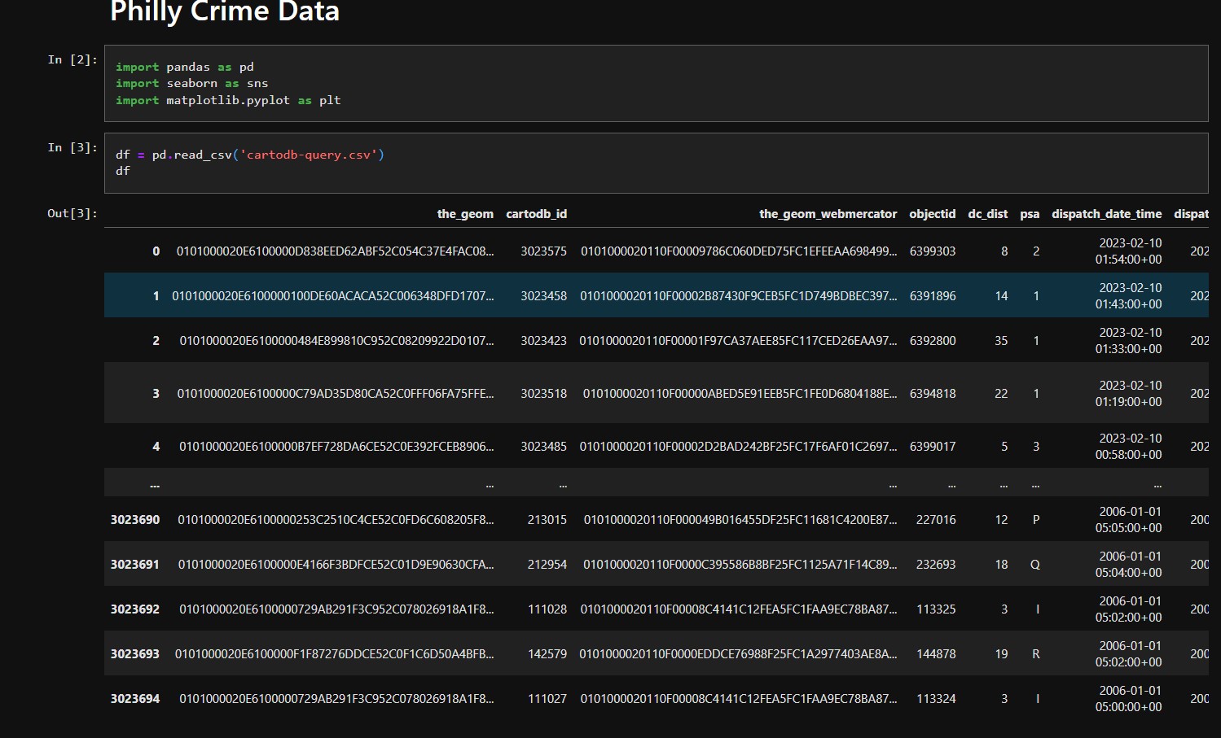Click dispatch time 2023-02-10 01:54:00+00

click(x=1129, y=251)
